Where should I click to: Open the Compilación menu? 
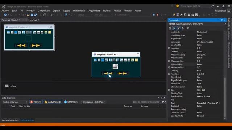pyautogui.click(x=44, y=10)
